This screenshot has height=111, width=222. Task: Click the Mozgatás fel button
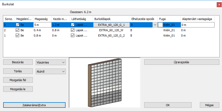[x=18, y=80]
